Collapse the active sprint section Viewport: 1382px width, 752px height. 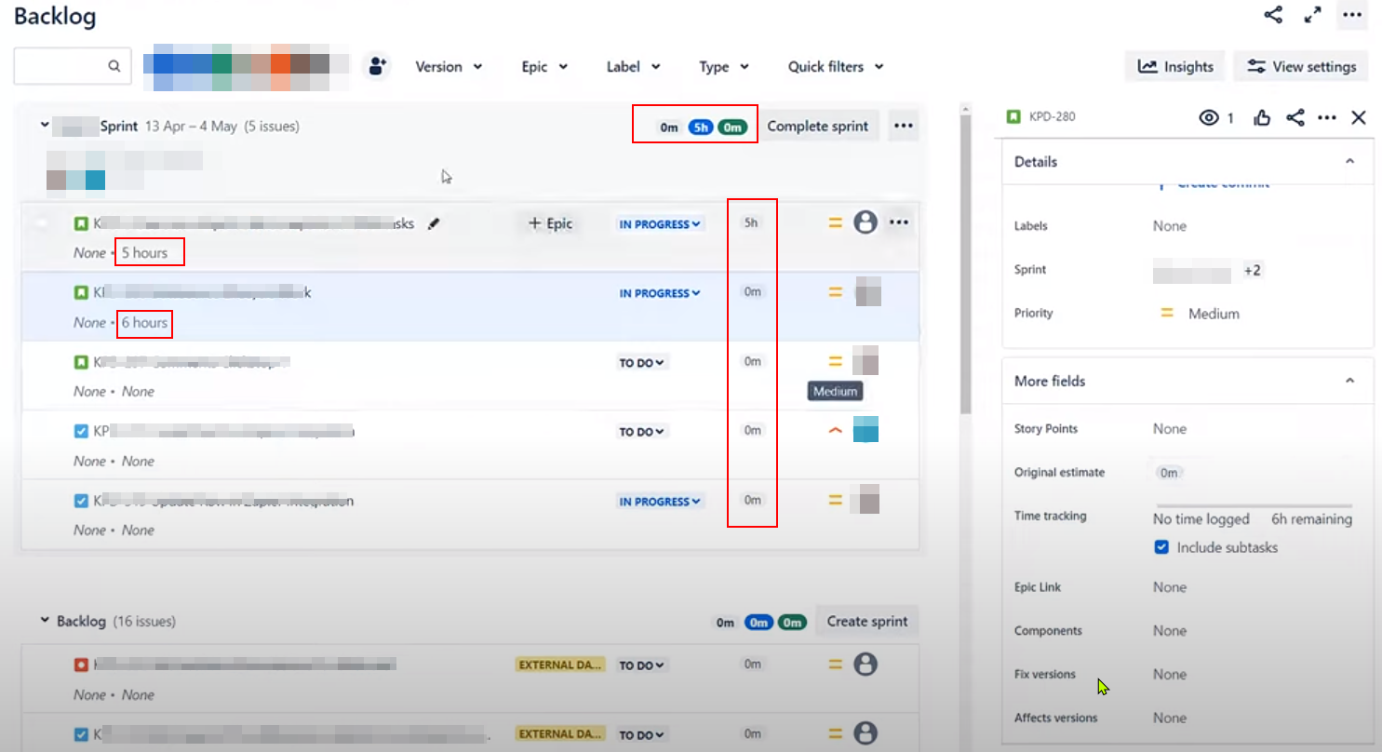pos(45,125)
